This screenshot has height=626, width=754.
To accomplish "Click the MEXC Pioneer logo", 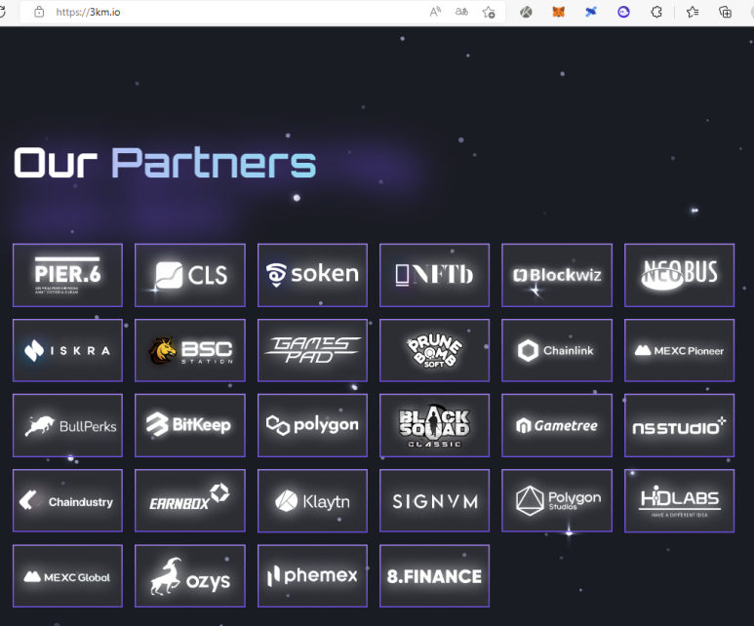I will click(x=679, y=350).
